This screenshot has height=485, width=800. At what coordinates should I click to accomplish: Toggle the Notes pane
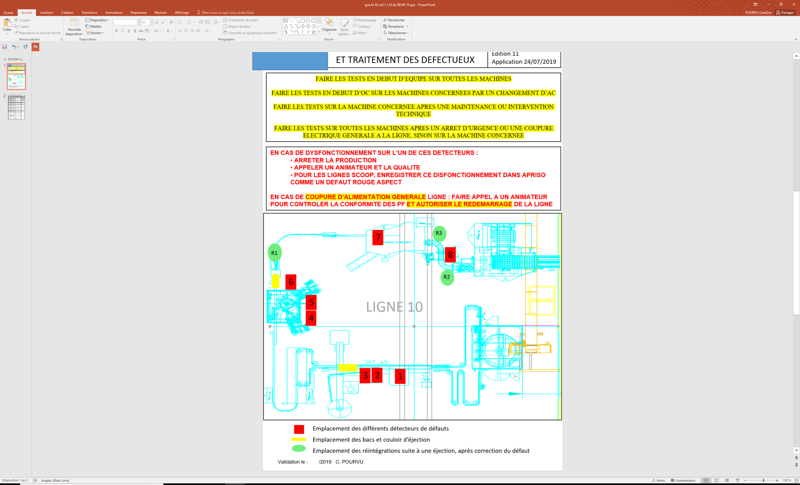(658, 480)
